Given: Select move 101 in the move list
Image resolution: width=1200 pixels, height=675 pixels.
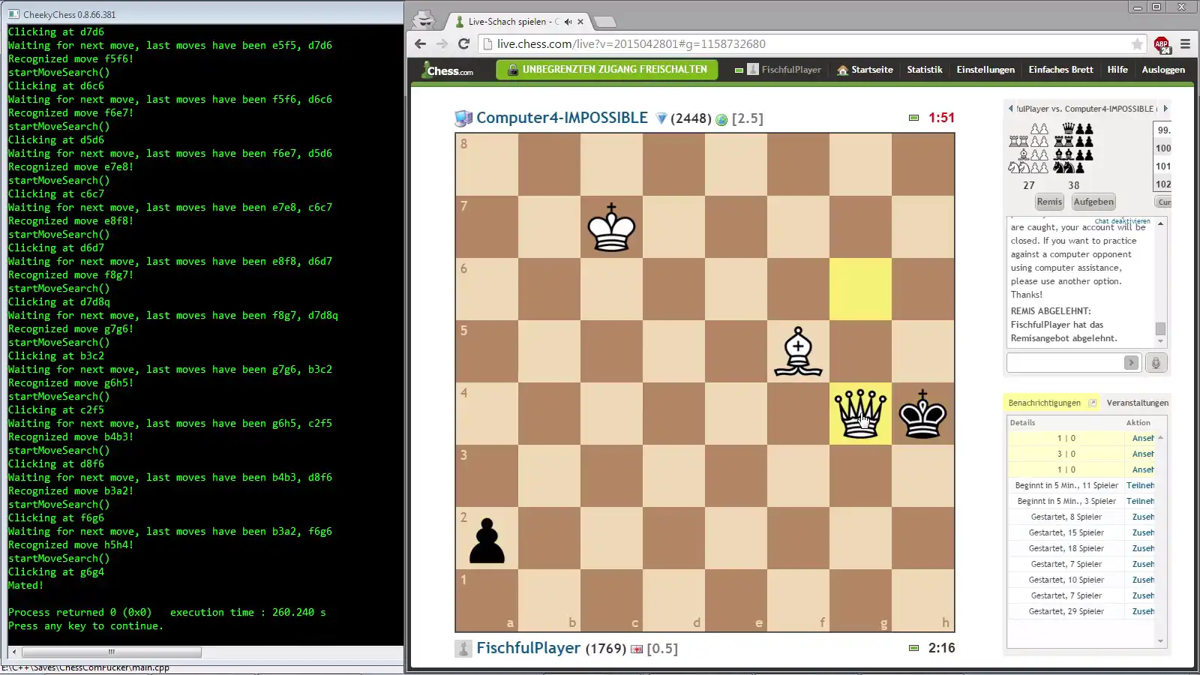Looking at the screenshot, I should (x=1162, y=166).
